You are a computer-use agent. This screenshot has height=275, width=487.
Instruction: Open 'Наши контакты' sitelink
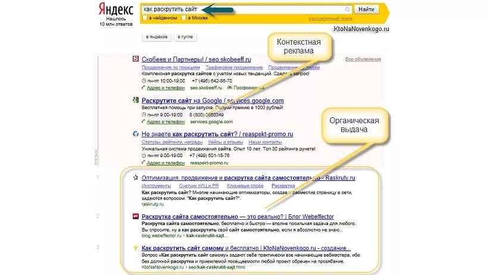pyautogui.click(x=266, y=142)
